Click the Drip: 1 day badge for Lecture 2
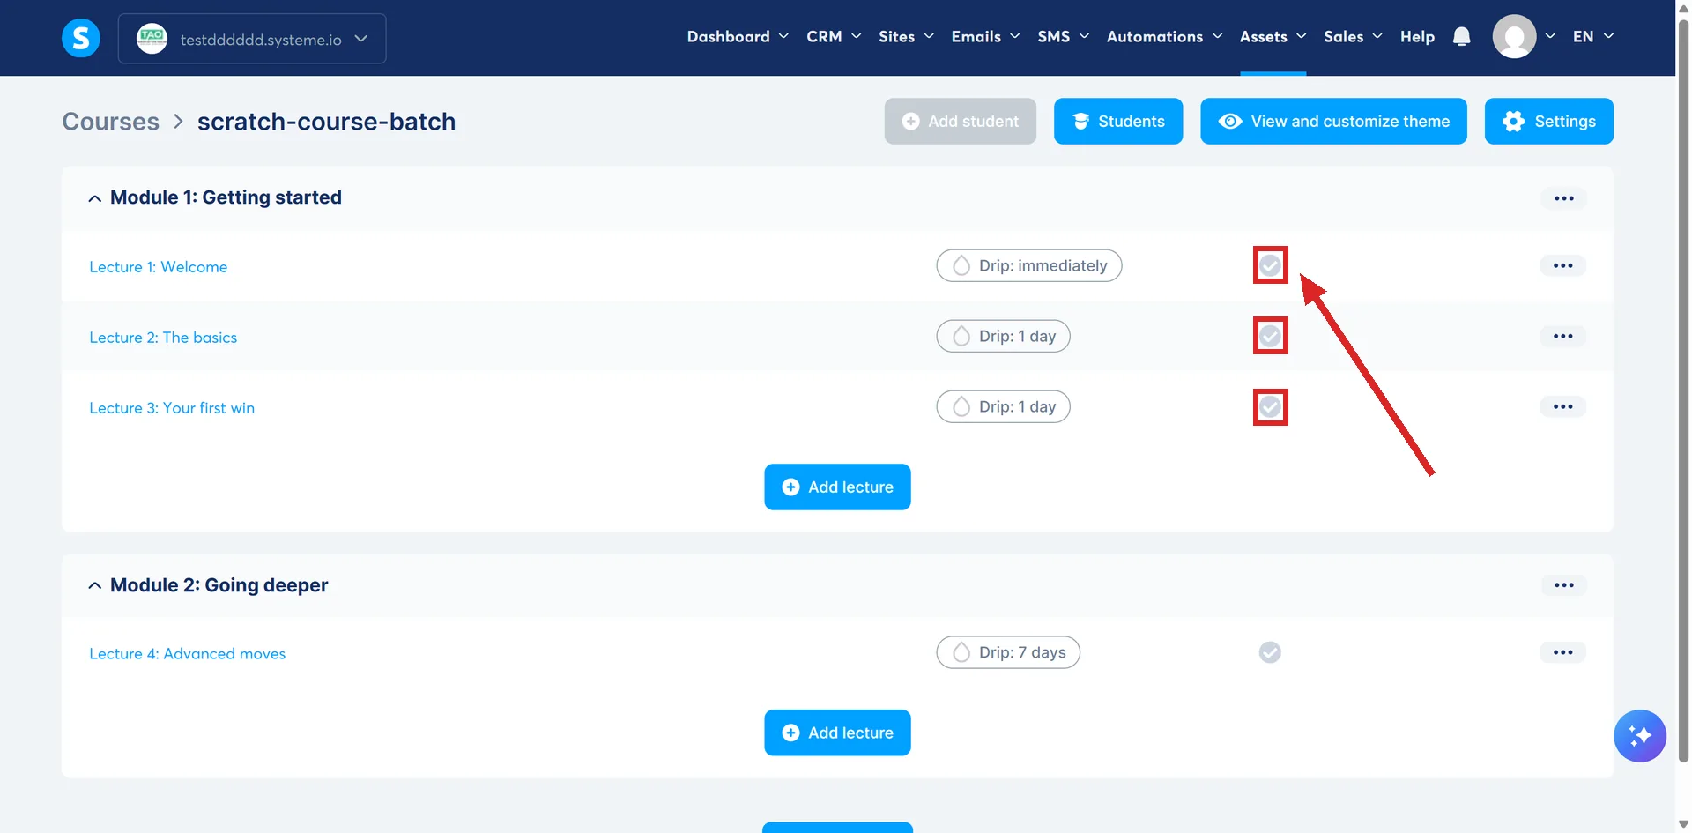Viewport: 1692px width, 833px height. (x=1003, y=336)
